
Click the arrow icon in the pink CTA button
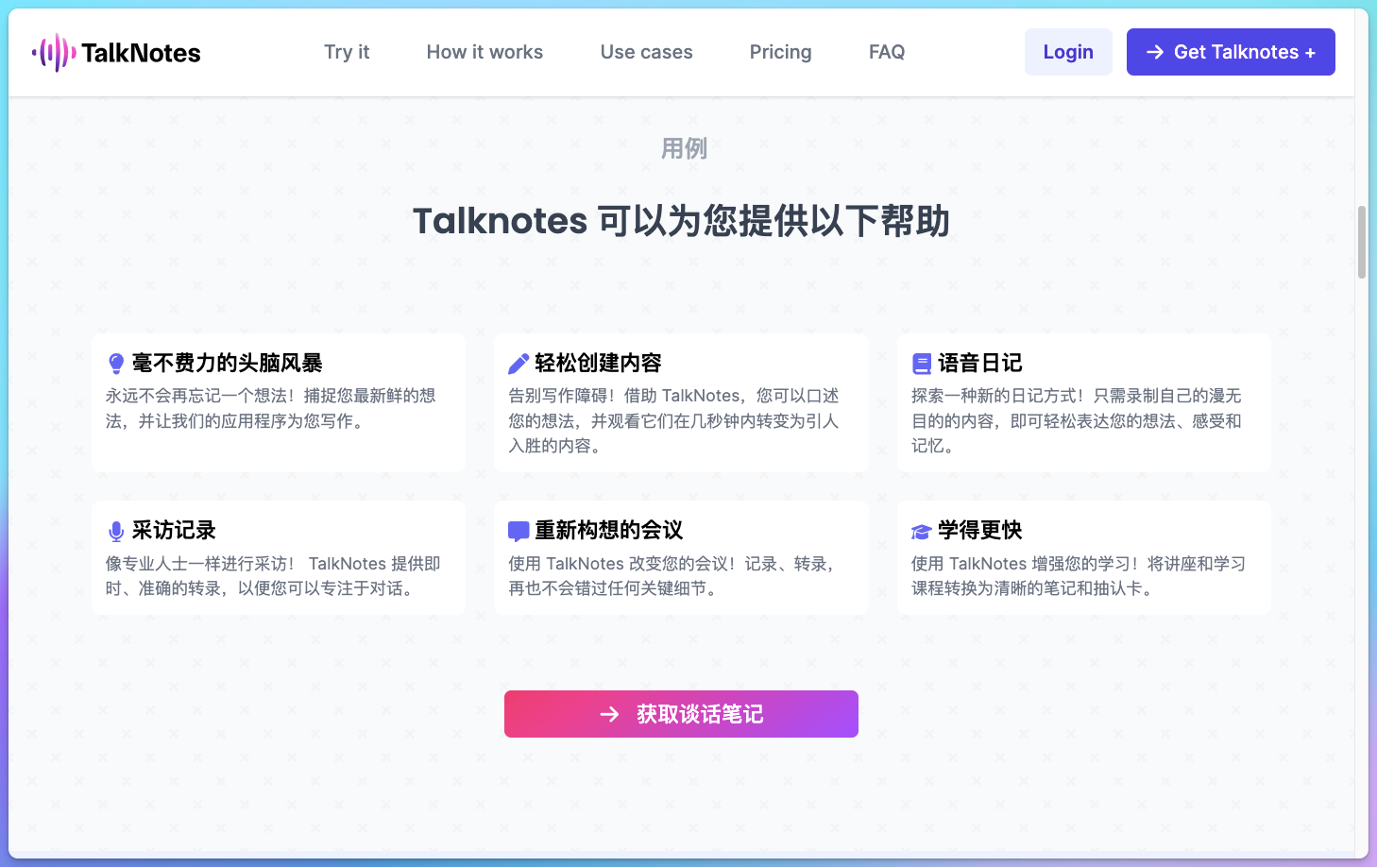(x=610, y=714)
